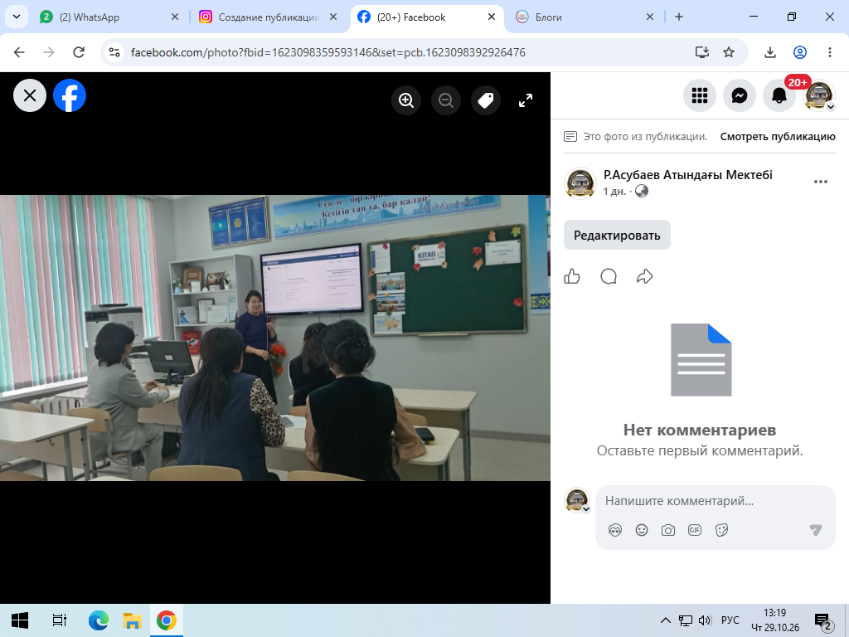Switch to the Блоги tab
Image resolution: width=849 pixels, height=637 pixels.
585,17
